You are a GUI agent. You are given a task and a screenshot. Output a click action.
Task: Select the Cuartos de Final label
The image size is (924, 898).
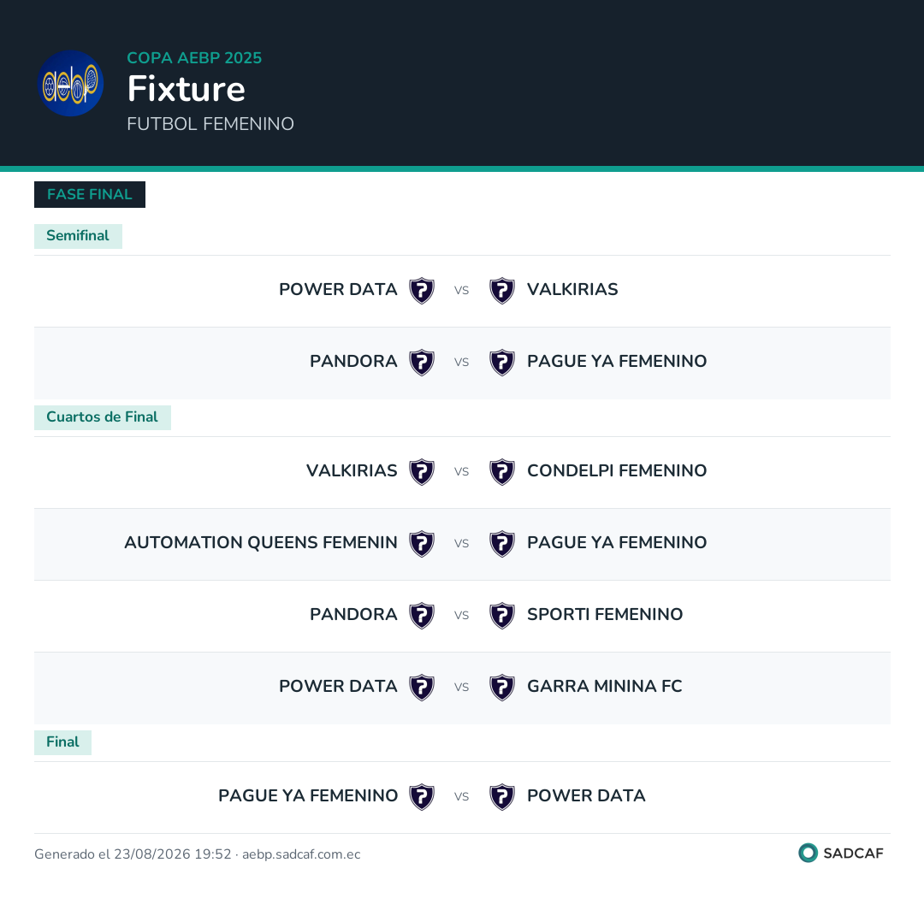point(103,417)
